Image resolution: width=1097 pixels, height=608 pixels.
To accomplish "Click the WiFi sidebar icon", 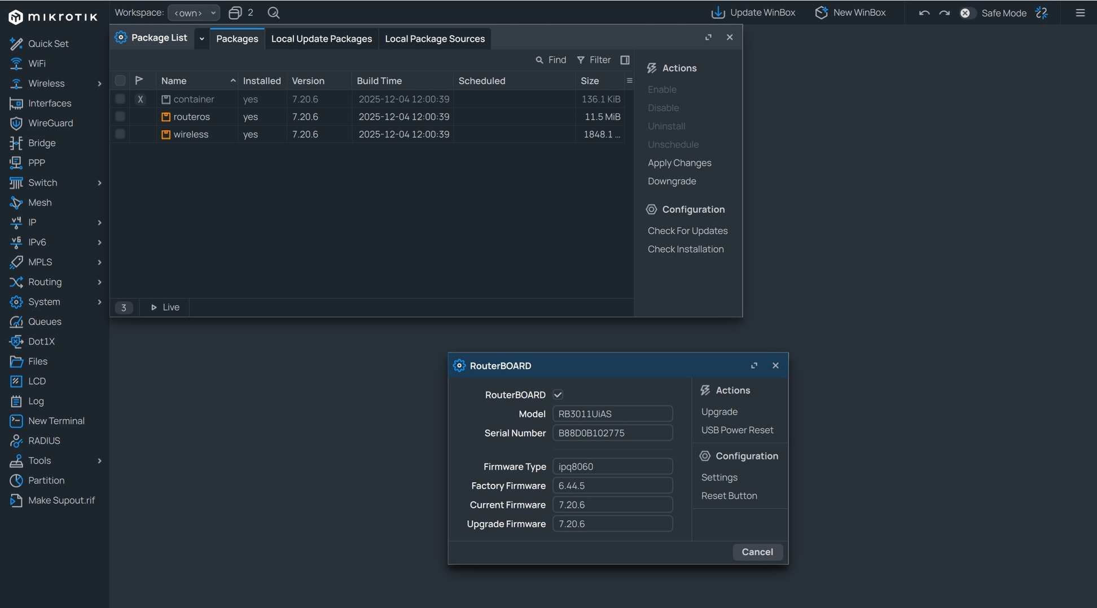I will point(16,64).
